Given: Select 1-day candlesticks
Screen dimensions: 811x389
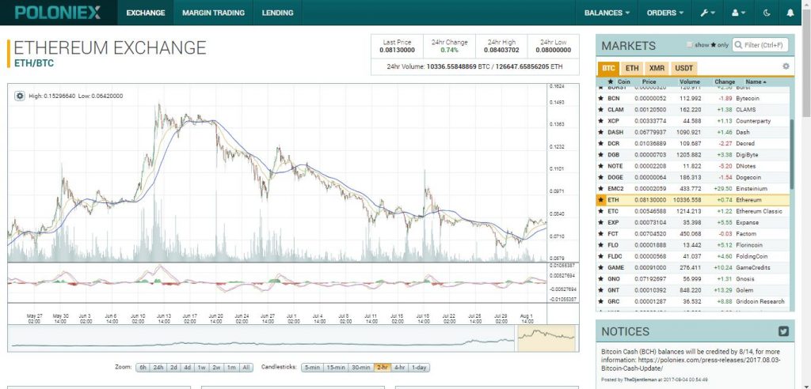Looking at the screenshot, I should pos(418,368).
